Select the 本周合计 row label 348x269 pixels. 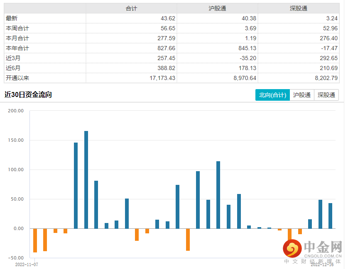(x=17, y=28)
